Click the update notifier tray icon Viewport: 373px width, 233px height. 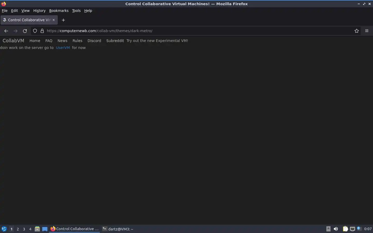click(359, 229)
